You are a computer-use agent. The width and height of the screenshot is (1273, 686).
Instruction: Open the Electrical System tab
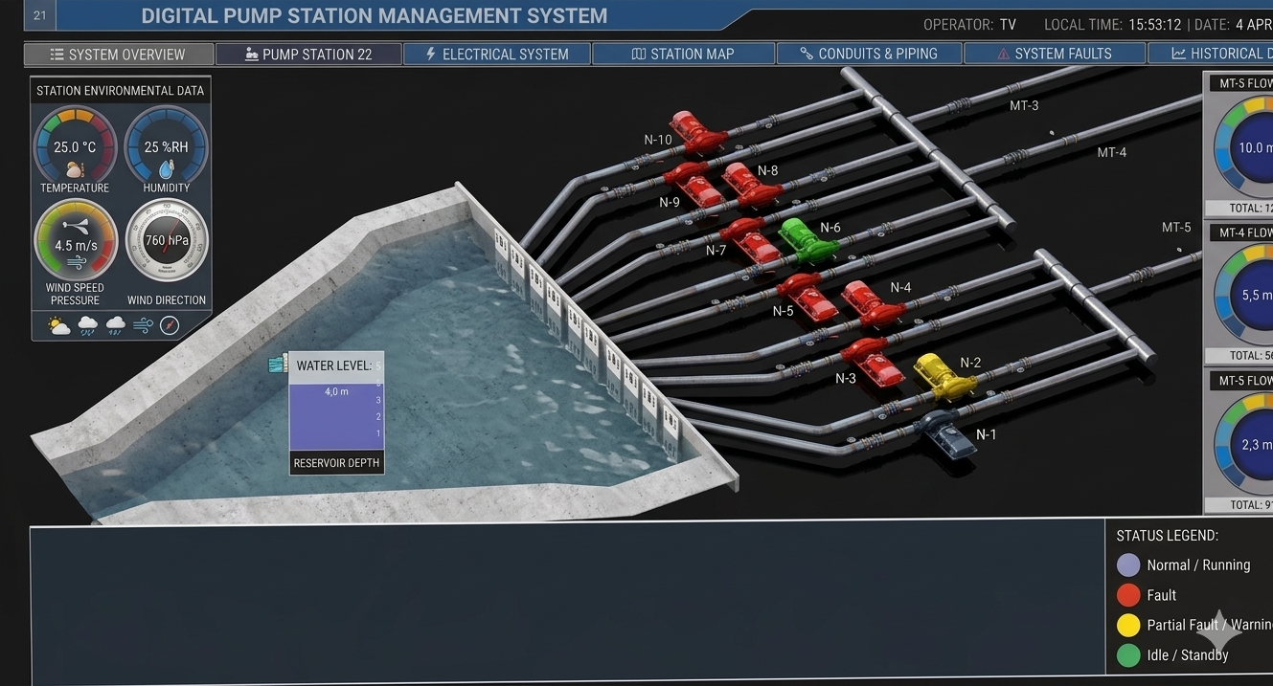496,54
